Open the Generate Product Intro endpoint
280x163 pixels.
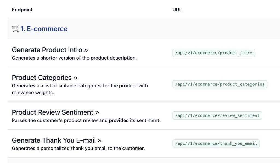pos(47,50)
